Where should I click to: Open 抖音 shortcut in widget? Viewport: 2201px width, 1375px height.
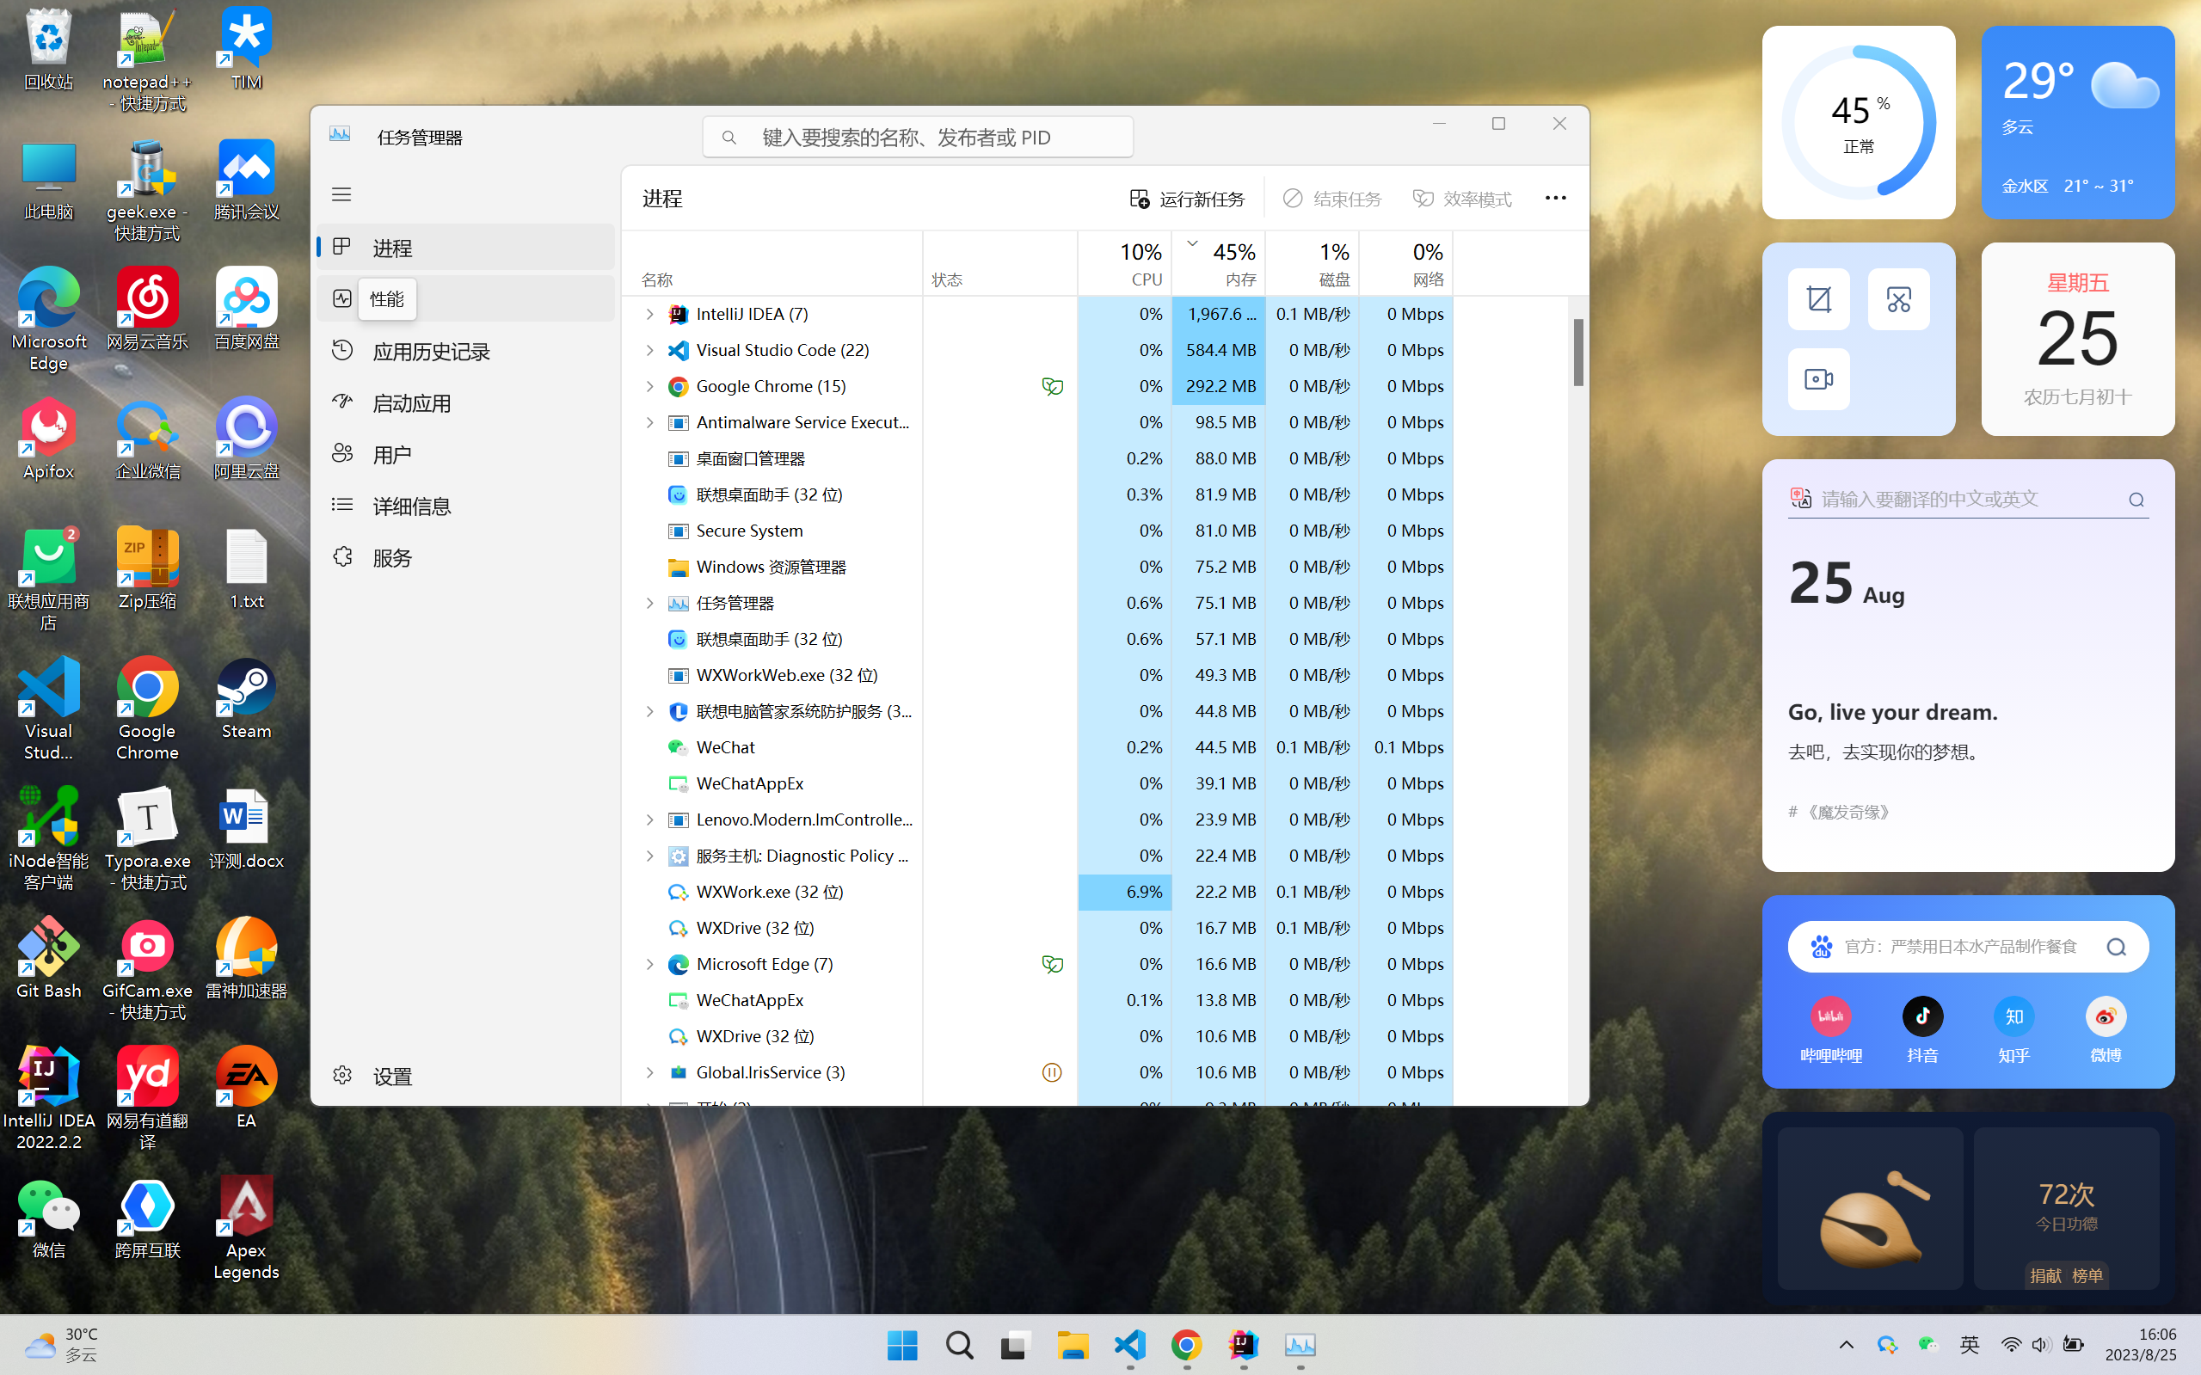pyautogui.click(x=1921, y=1030)
